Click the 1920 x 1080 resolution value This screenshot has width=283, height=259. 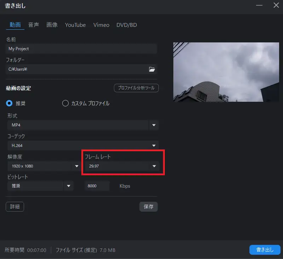tap(22, 166)
